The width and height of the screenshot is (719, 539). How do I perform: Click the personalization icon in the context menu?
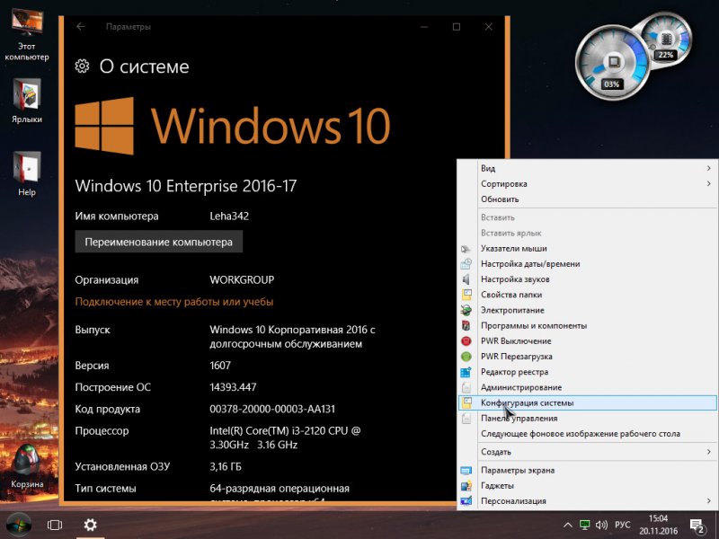(466, 501)
